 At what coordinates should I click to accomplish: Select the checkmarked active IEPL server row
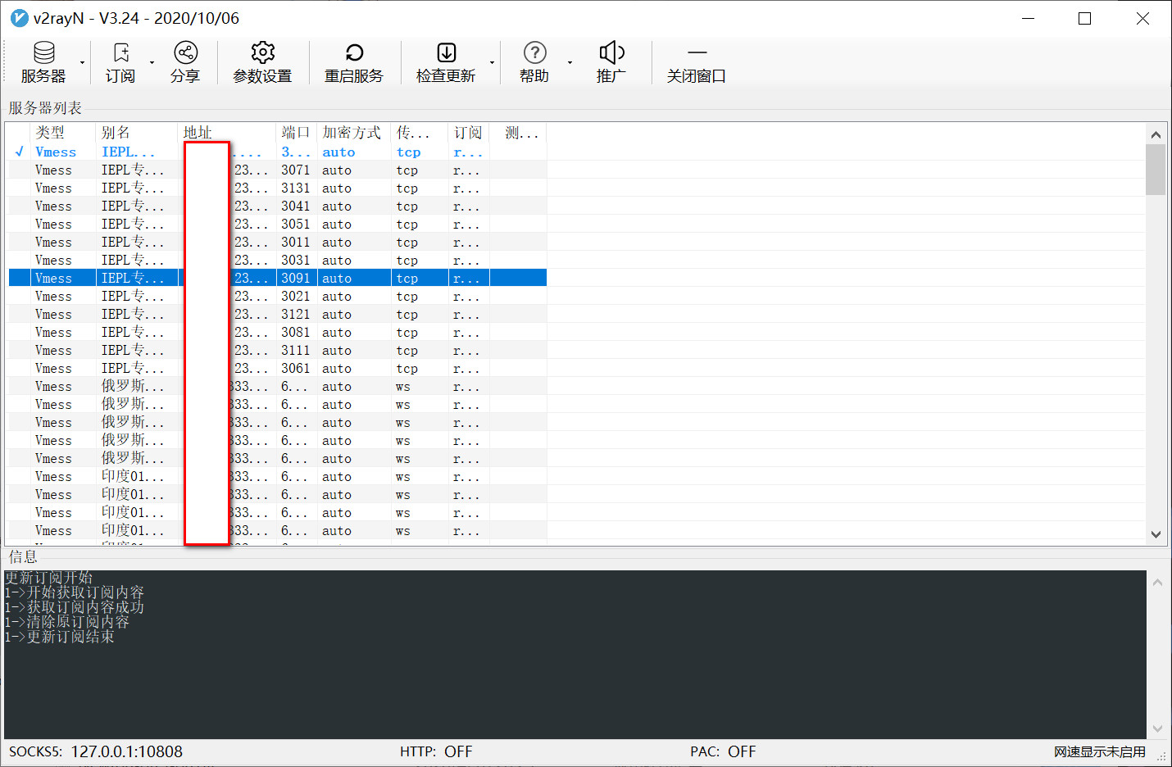278,152
